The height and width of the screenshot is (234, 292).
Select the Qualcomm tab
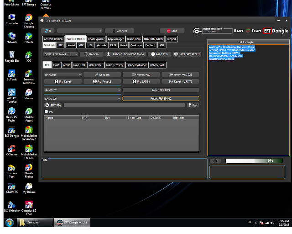point(136,45)
